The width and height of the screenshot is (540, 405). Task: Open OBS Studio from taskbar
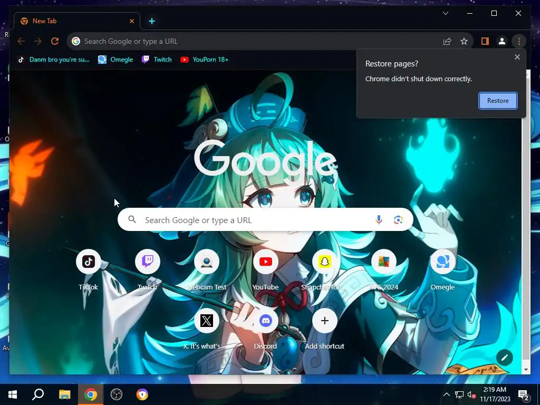[117, 394]
